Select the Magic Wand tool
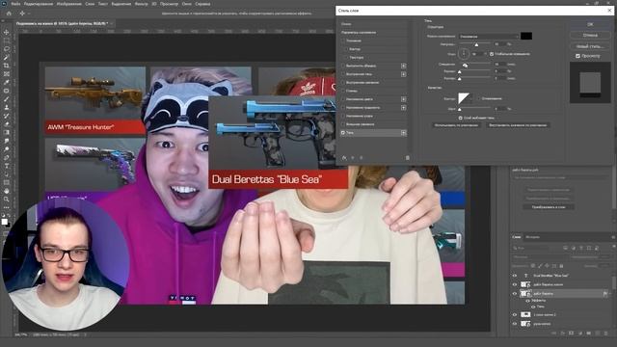This screenshot has width=617, height=347. click(7, 58)
